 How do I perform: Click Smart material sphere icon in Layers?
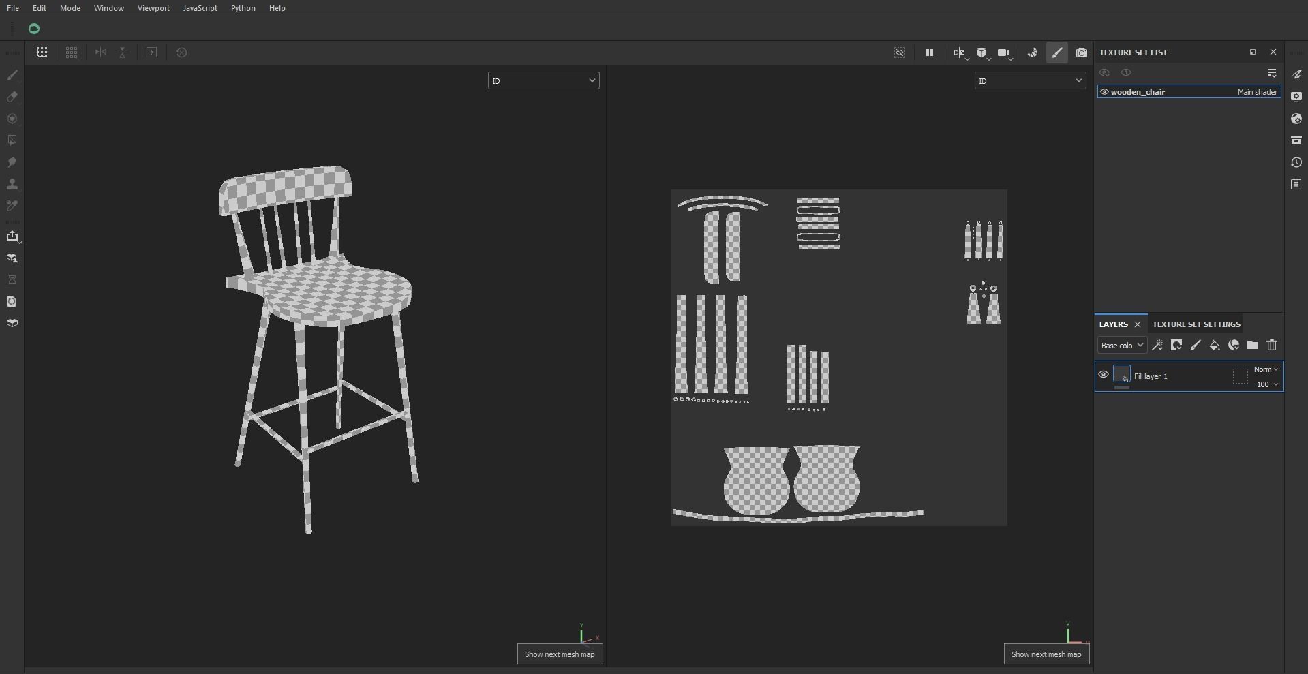(1234, 346)
